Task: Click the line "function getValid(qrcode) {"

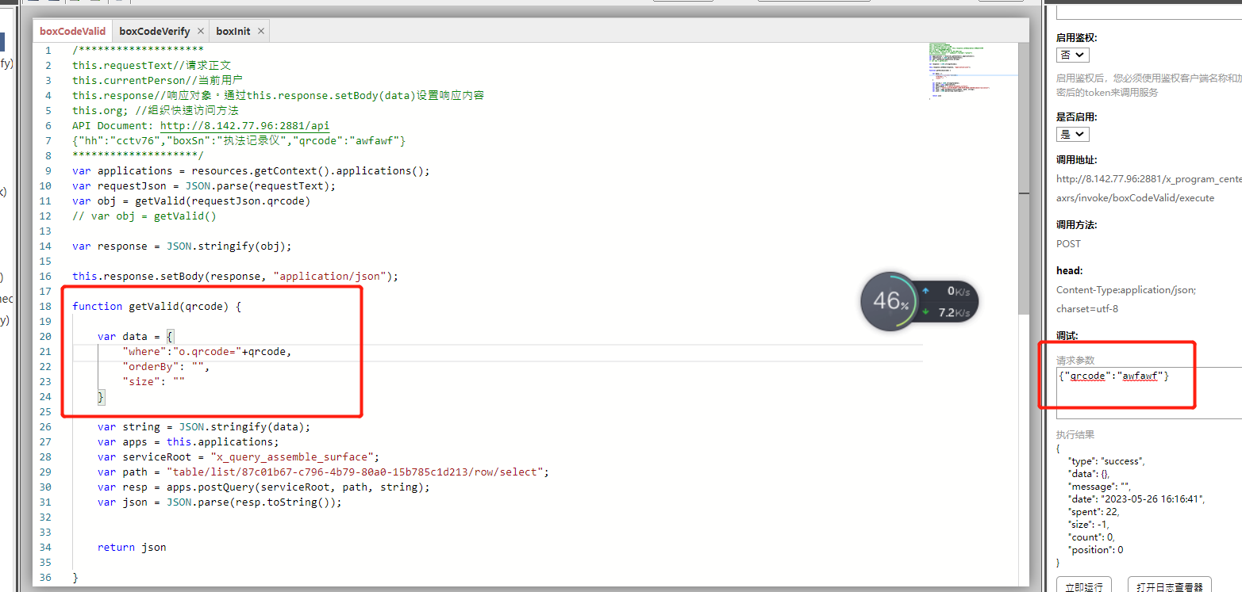Action: (156, 306)
